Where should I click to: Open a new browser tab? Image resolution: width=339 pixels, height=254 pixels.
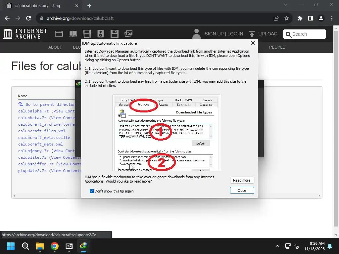(89, 6)
